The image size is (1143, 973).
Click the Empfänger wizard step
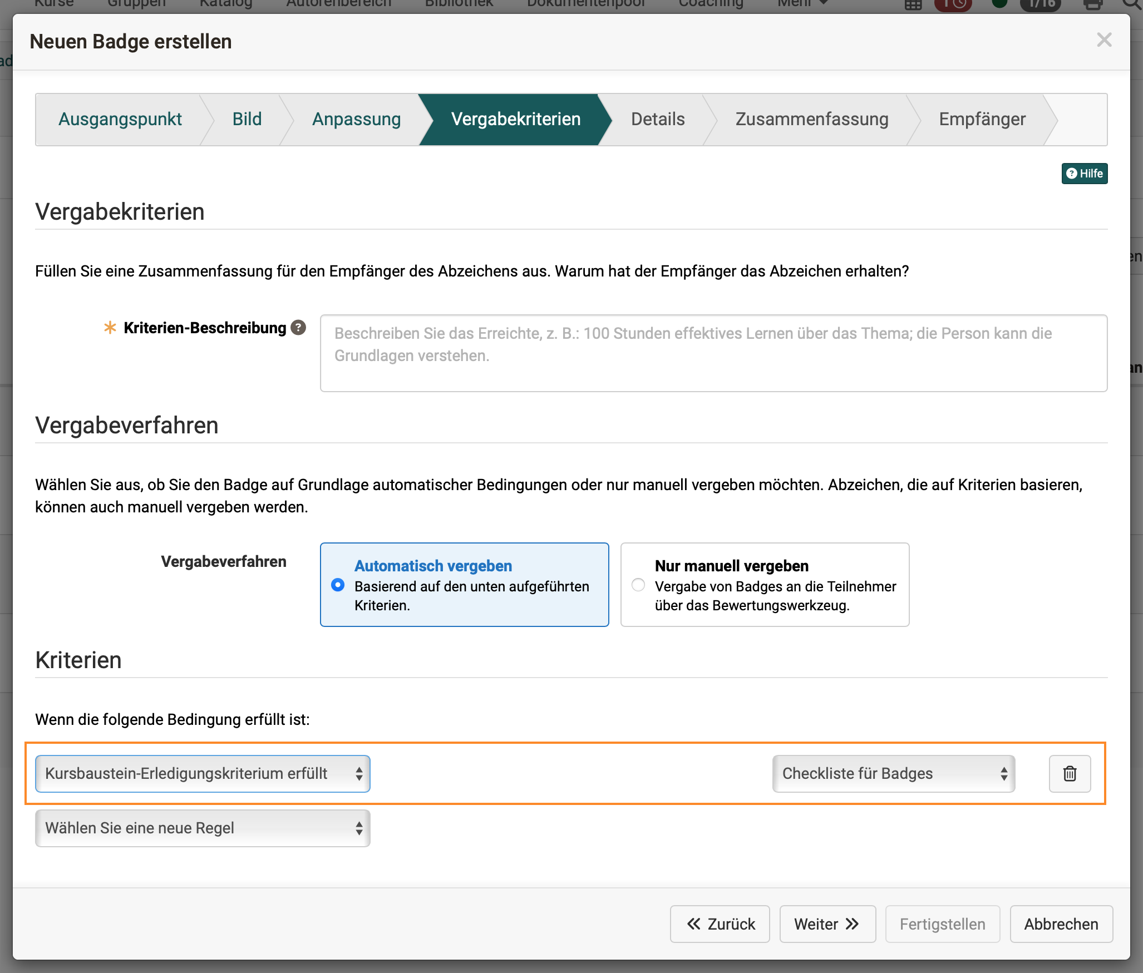[x=982, y=119]
